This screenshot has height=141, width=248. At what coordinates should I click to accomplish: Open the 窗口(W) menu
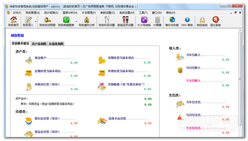point(157,13)
